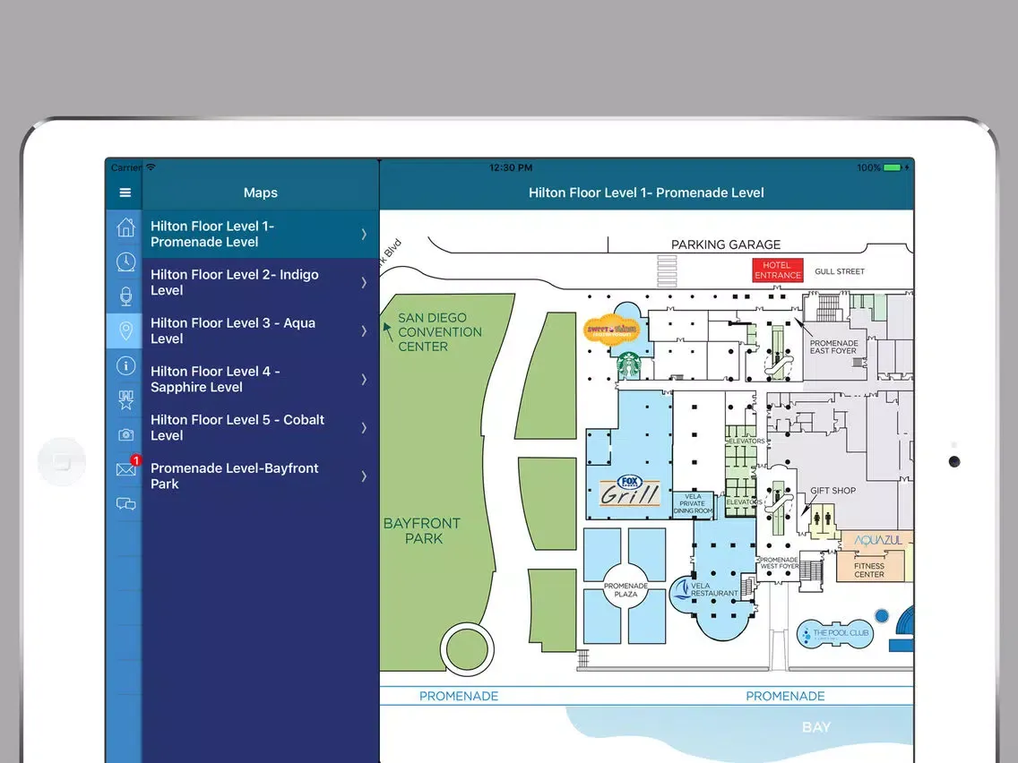The width and height of the screenshot is (1018, 763).
Task: Select the Maps location pin icon
Action: (x=126, y=330)
